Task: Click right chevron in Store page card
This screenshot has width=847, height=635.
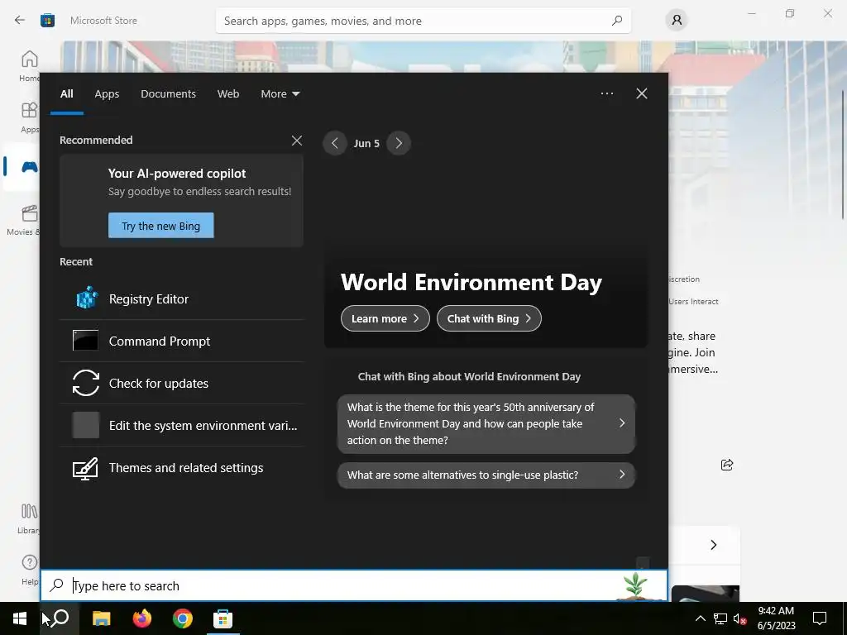Action: point(714,545)
